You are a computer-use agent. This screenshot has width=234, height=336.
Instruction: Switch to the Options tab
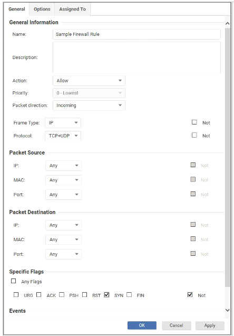[42, 9]
